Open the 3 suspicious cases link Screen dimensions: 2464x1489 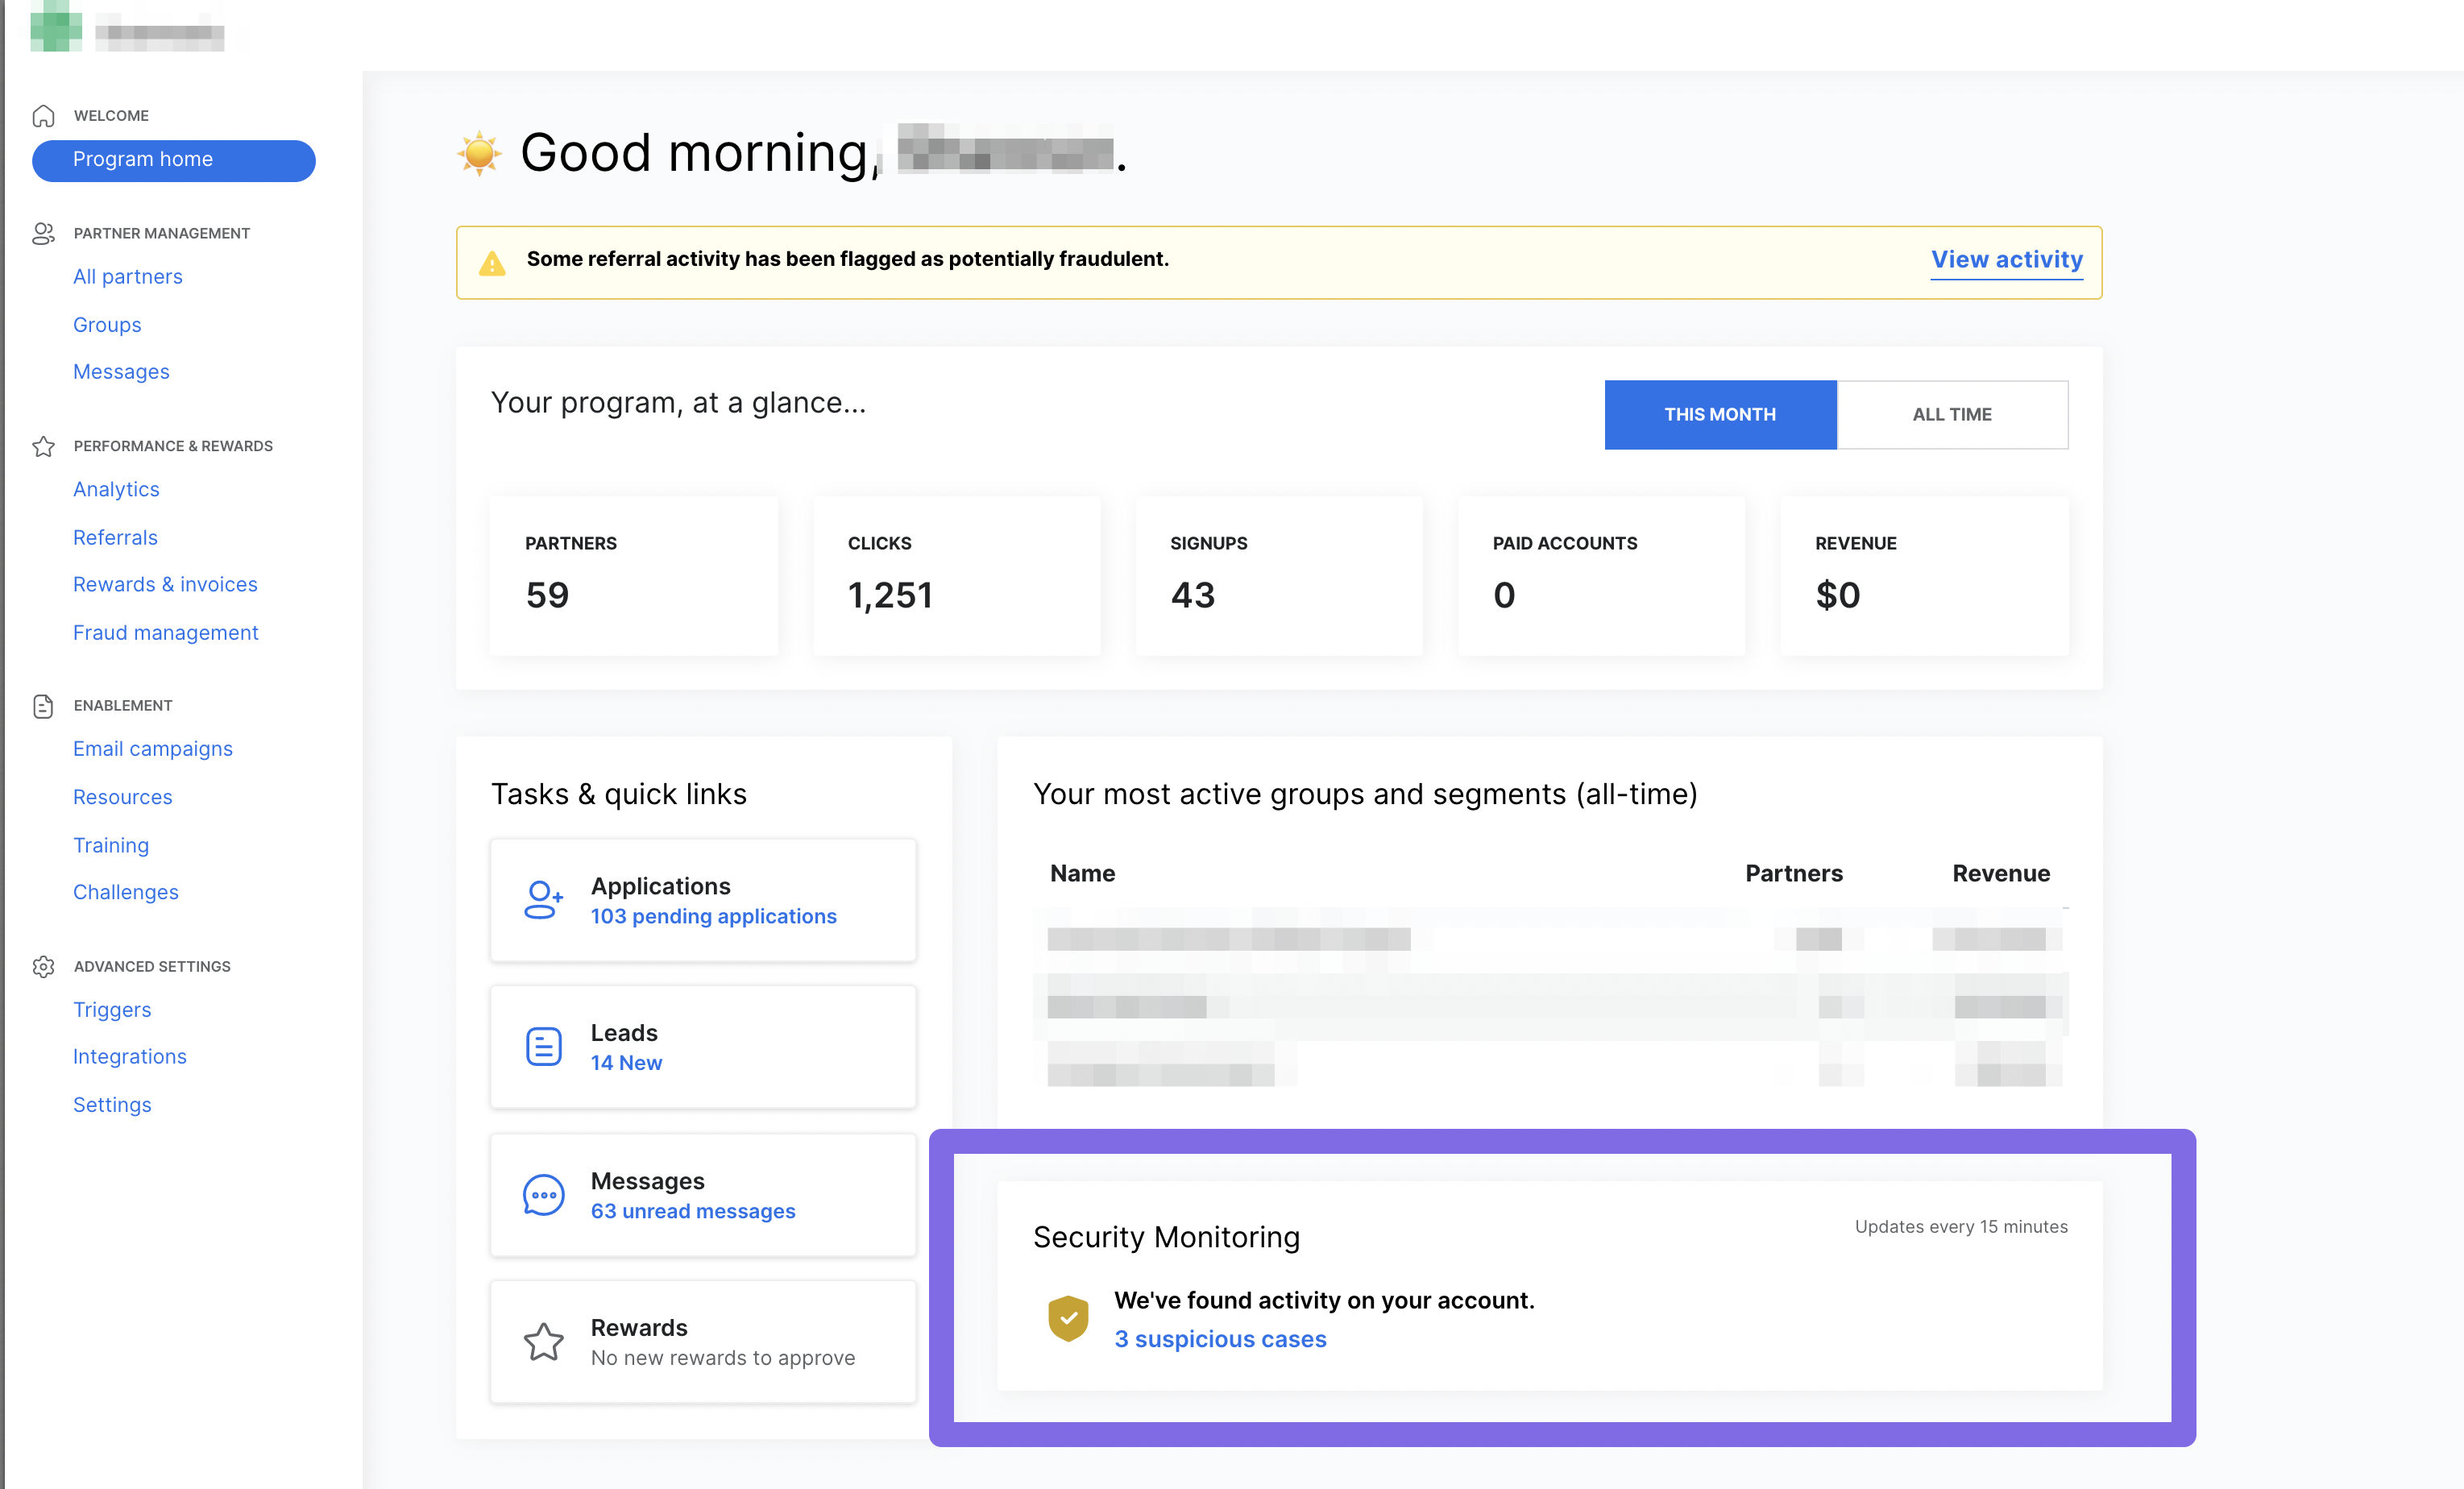pyautogui.click(x=1220, y=1339)
